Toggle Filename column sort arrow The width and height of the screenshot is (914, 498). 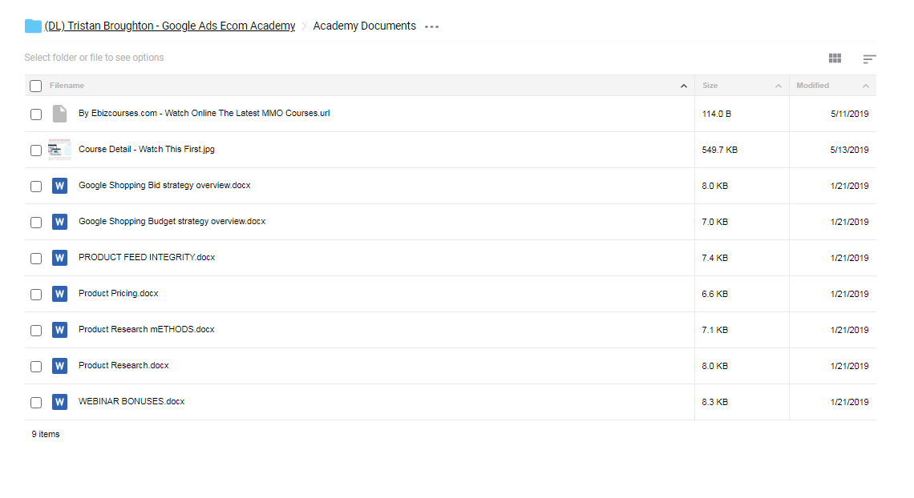(684, 86)
